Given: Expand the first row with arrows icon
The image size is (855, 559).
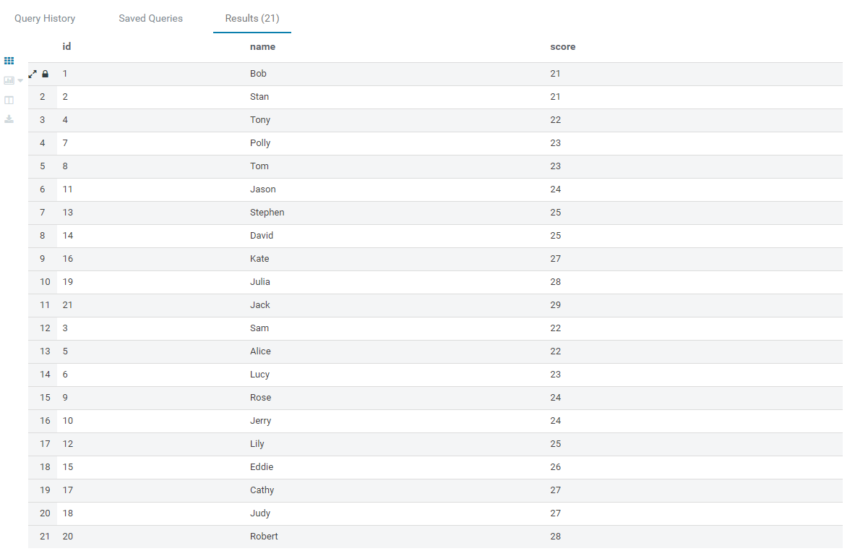Looking at the screenshot, I should coord(33,74).
